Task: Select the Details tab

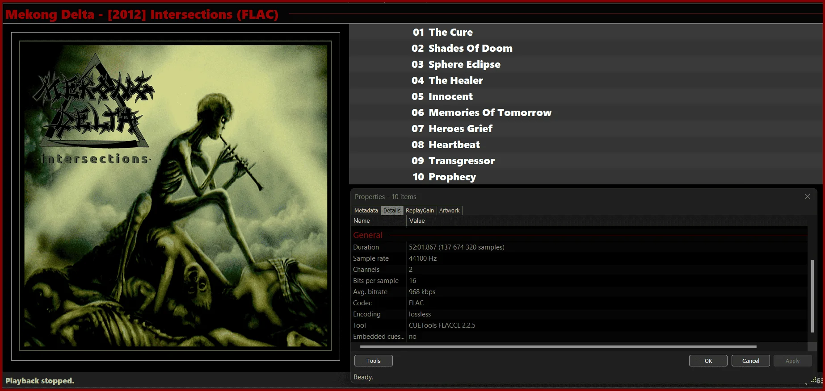Action: (x=392, y=210)
